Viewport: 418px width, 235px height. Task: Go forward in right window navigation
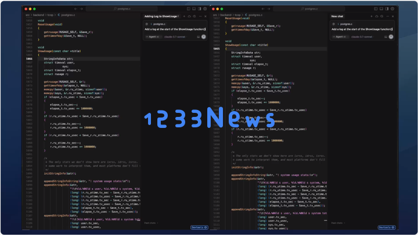click(x=269, y=9)
